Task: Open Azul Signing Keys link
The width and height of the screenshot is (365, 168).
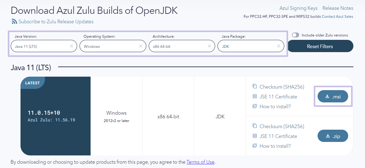Action: (x=298, y=8)
